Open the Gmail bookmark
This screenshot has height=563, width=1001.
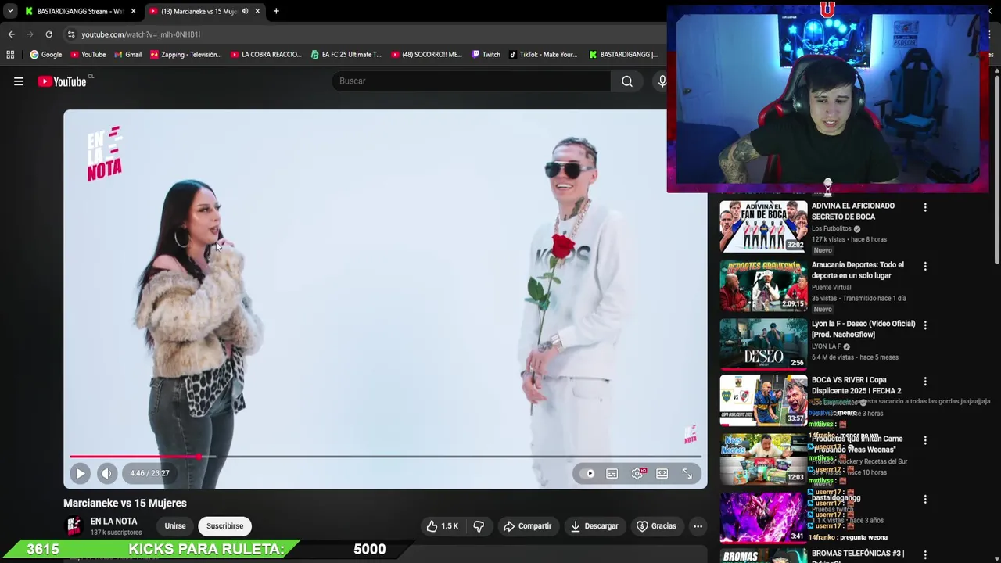[127, 55]
